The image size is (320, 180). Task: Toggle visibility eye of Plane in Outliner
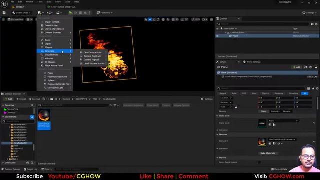coord(217,36)
